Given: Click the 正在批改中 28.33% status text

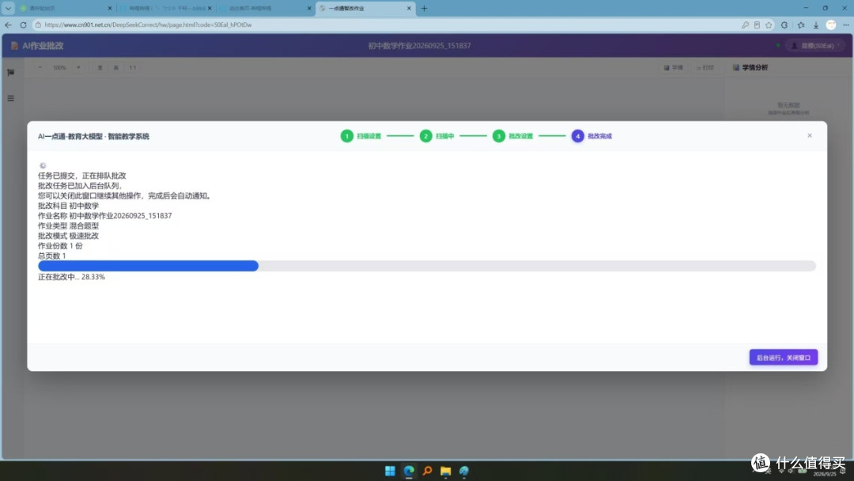Looking at the screenshot, I should tap(71, 277).
